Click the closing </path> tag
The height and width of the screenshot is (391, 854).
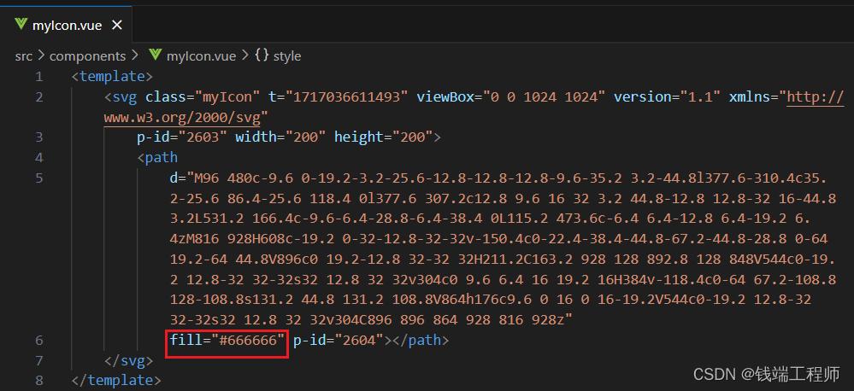[421, 341]
